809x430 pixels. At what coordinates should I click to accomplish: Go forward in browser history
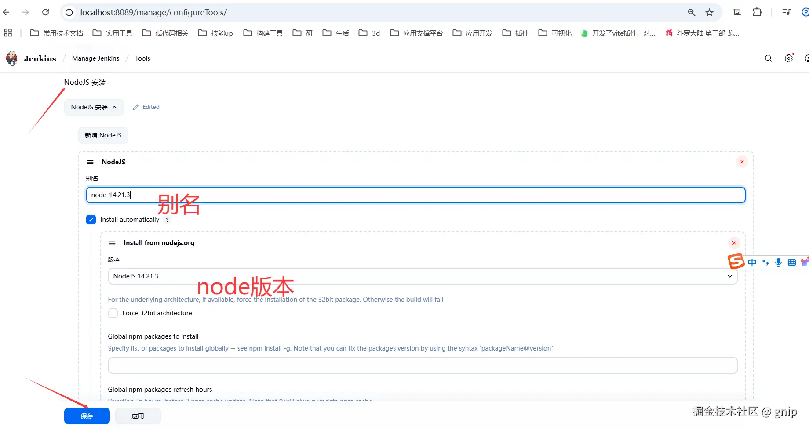tap(26, 12)
